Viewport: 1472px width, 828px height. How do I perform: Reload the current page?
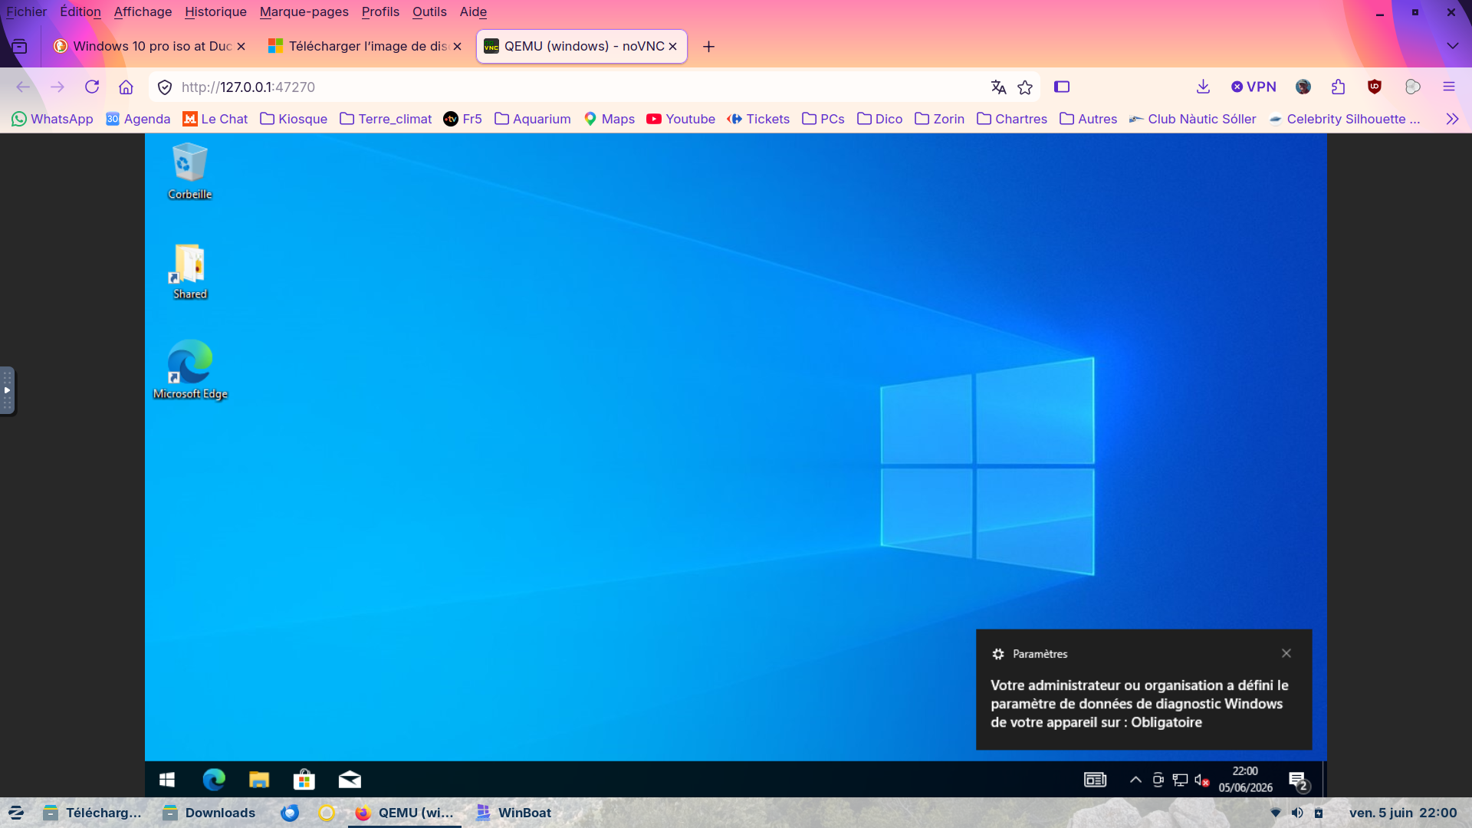pyautogui.click(x=92, y=87)
